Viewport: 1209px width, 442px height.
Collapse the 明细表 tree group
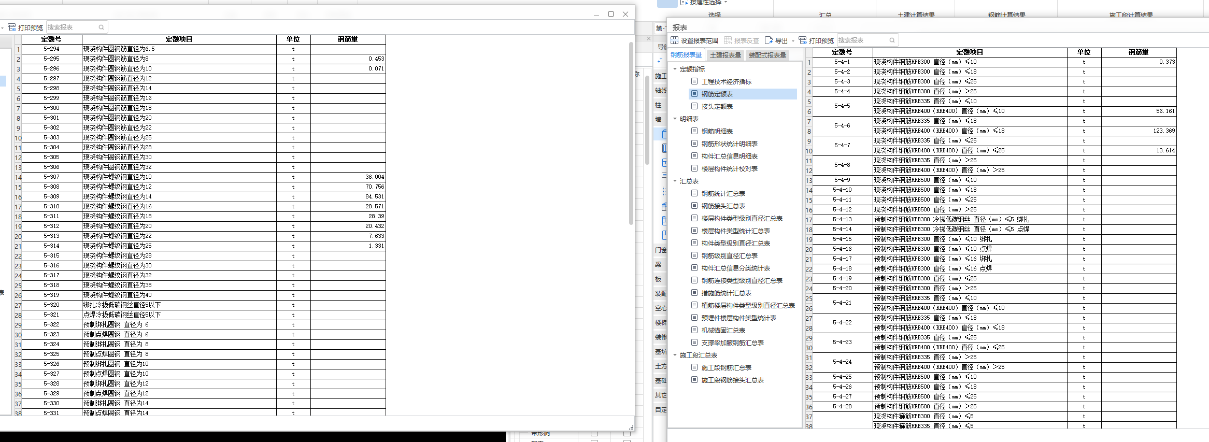tap(675, 119)
